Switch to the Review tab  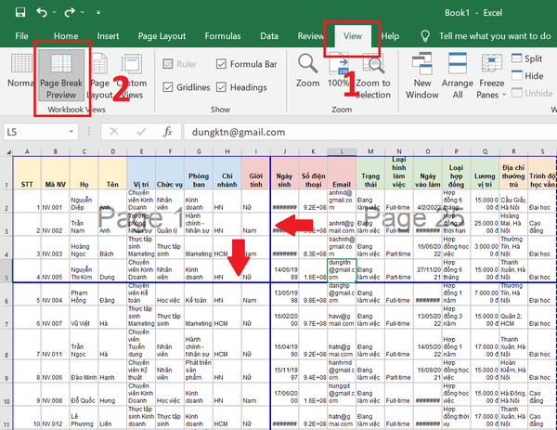310,36
